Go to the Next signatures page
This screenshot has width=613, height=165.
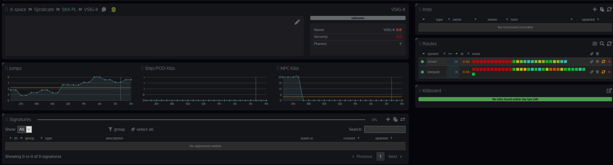[x=395, y=157]
